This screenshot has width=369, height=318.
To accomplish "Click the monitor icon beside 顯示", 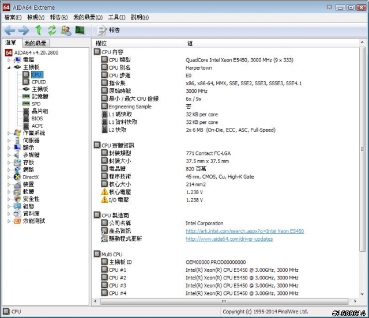I will point(17,147).
